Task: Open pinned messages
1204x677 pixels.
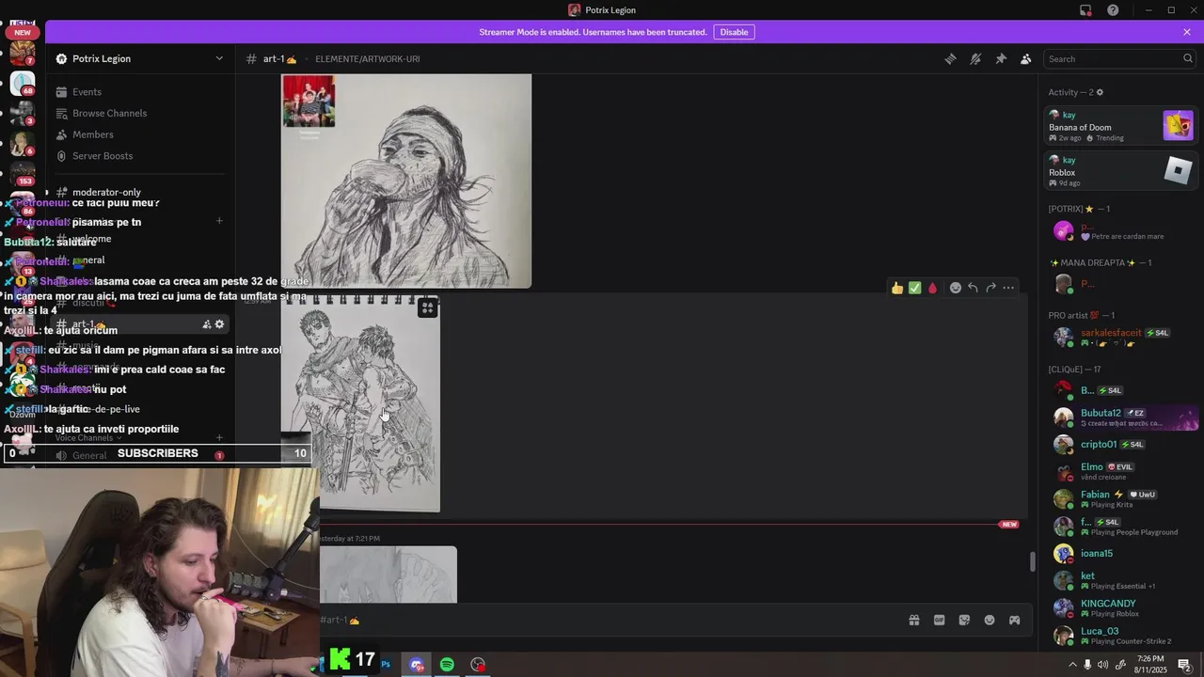Action: click(1001, 58)
